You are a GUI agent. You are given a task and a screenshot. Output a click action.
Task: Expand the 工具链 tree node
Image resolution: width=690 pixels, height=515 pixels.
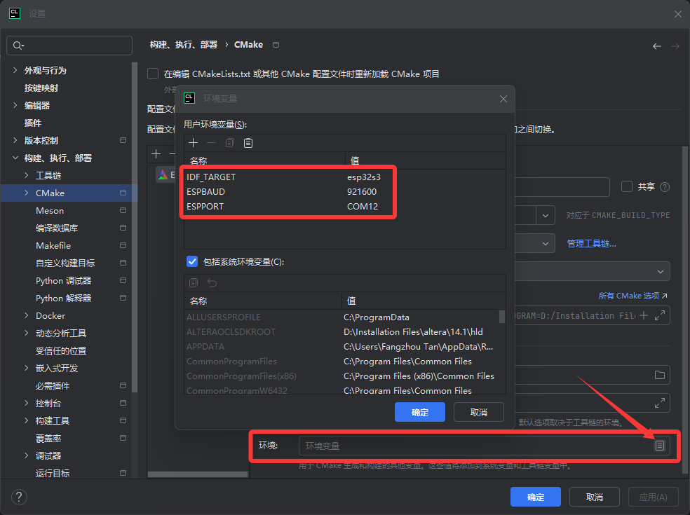click(x=27, y=175)
